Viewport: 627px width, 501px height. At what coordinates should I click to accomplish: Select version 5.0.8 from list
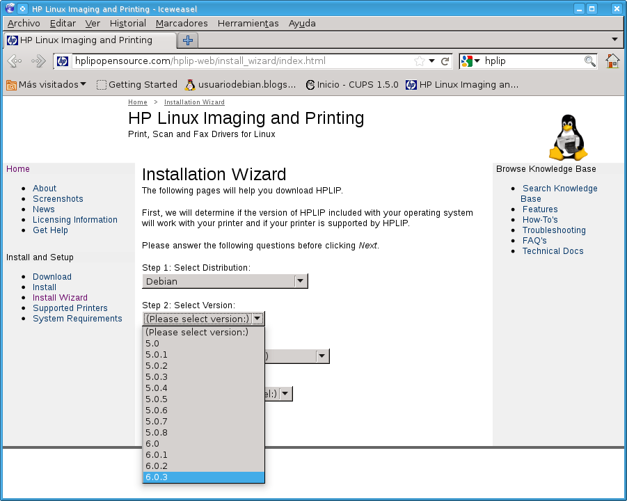click(203, 433)
